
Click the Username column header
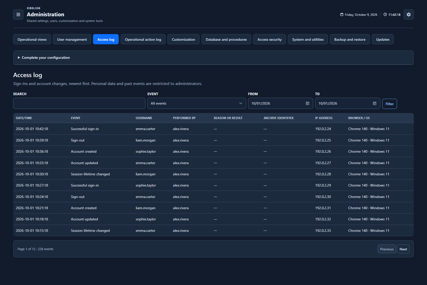click(144, 118)
